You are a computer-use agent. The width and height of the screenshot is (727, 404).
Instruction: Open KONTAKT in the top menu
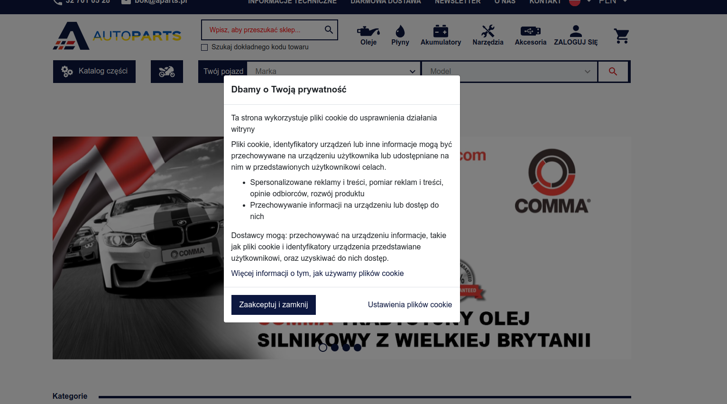pos(545,2)
